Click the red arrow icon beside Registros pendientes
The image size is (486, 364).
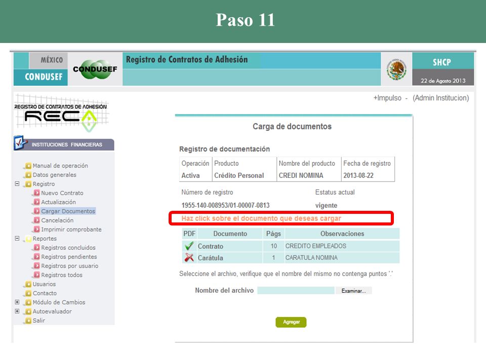click(36, 257)
